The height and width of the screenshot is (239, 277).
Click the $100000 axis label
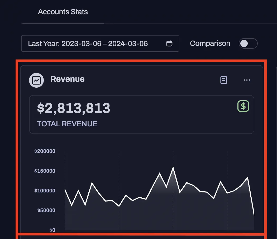tap(45, 191)
